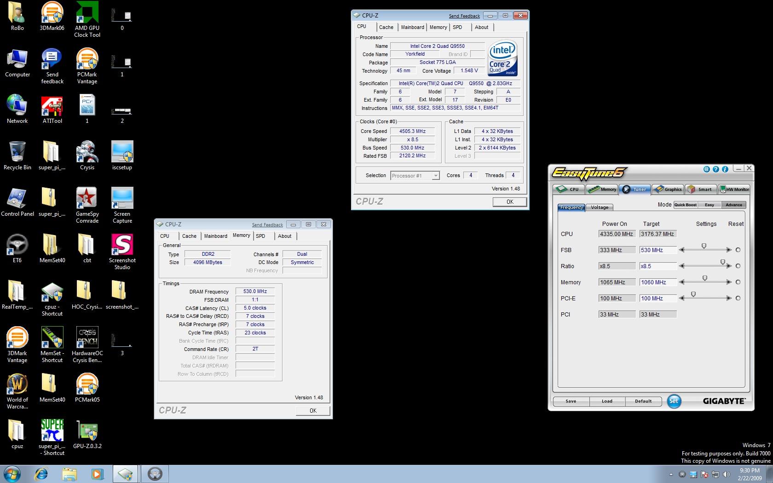The width and height of the screenshot is (773, 483).
Task: Select the ET6 steering wheel icon
Action: pos(17,249)
